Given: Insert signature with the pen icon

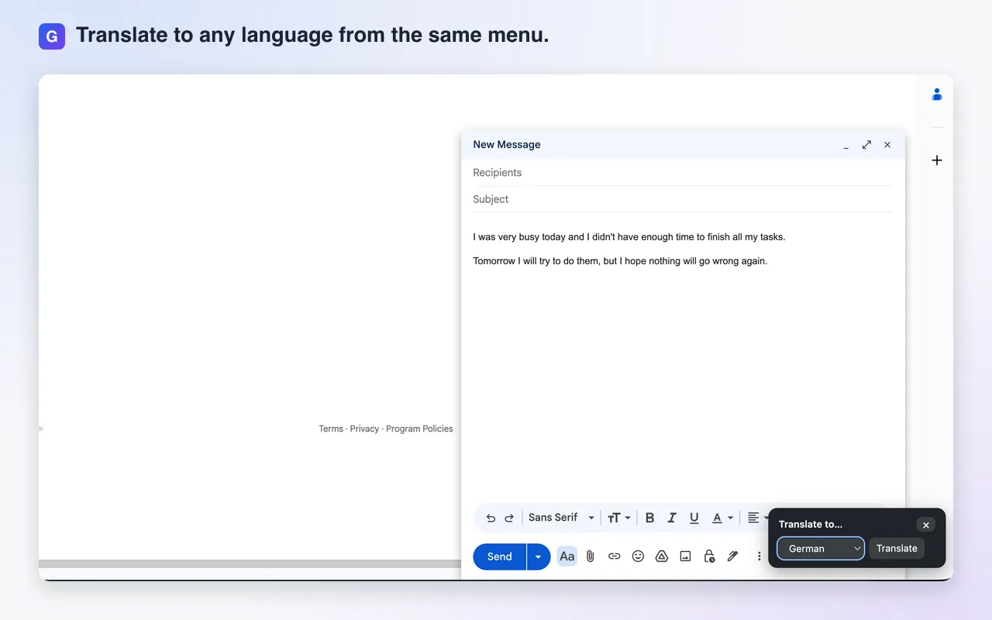Looking at the screenshot, I should (732, 556).
